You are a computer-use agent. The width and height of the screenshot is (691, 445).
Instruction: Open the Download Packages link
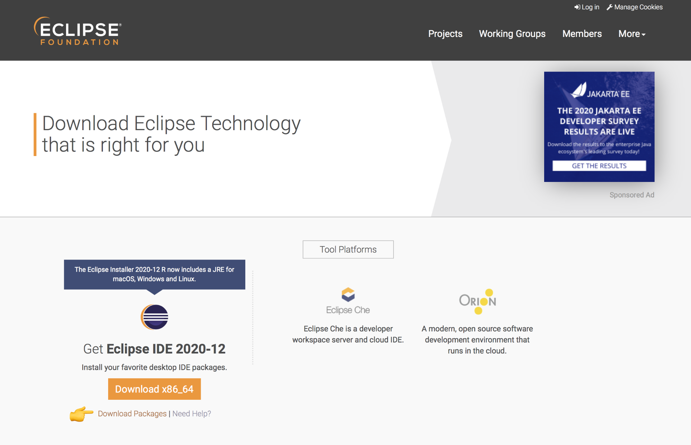click(132, 414)
